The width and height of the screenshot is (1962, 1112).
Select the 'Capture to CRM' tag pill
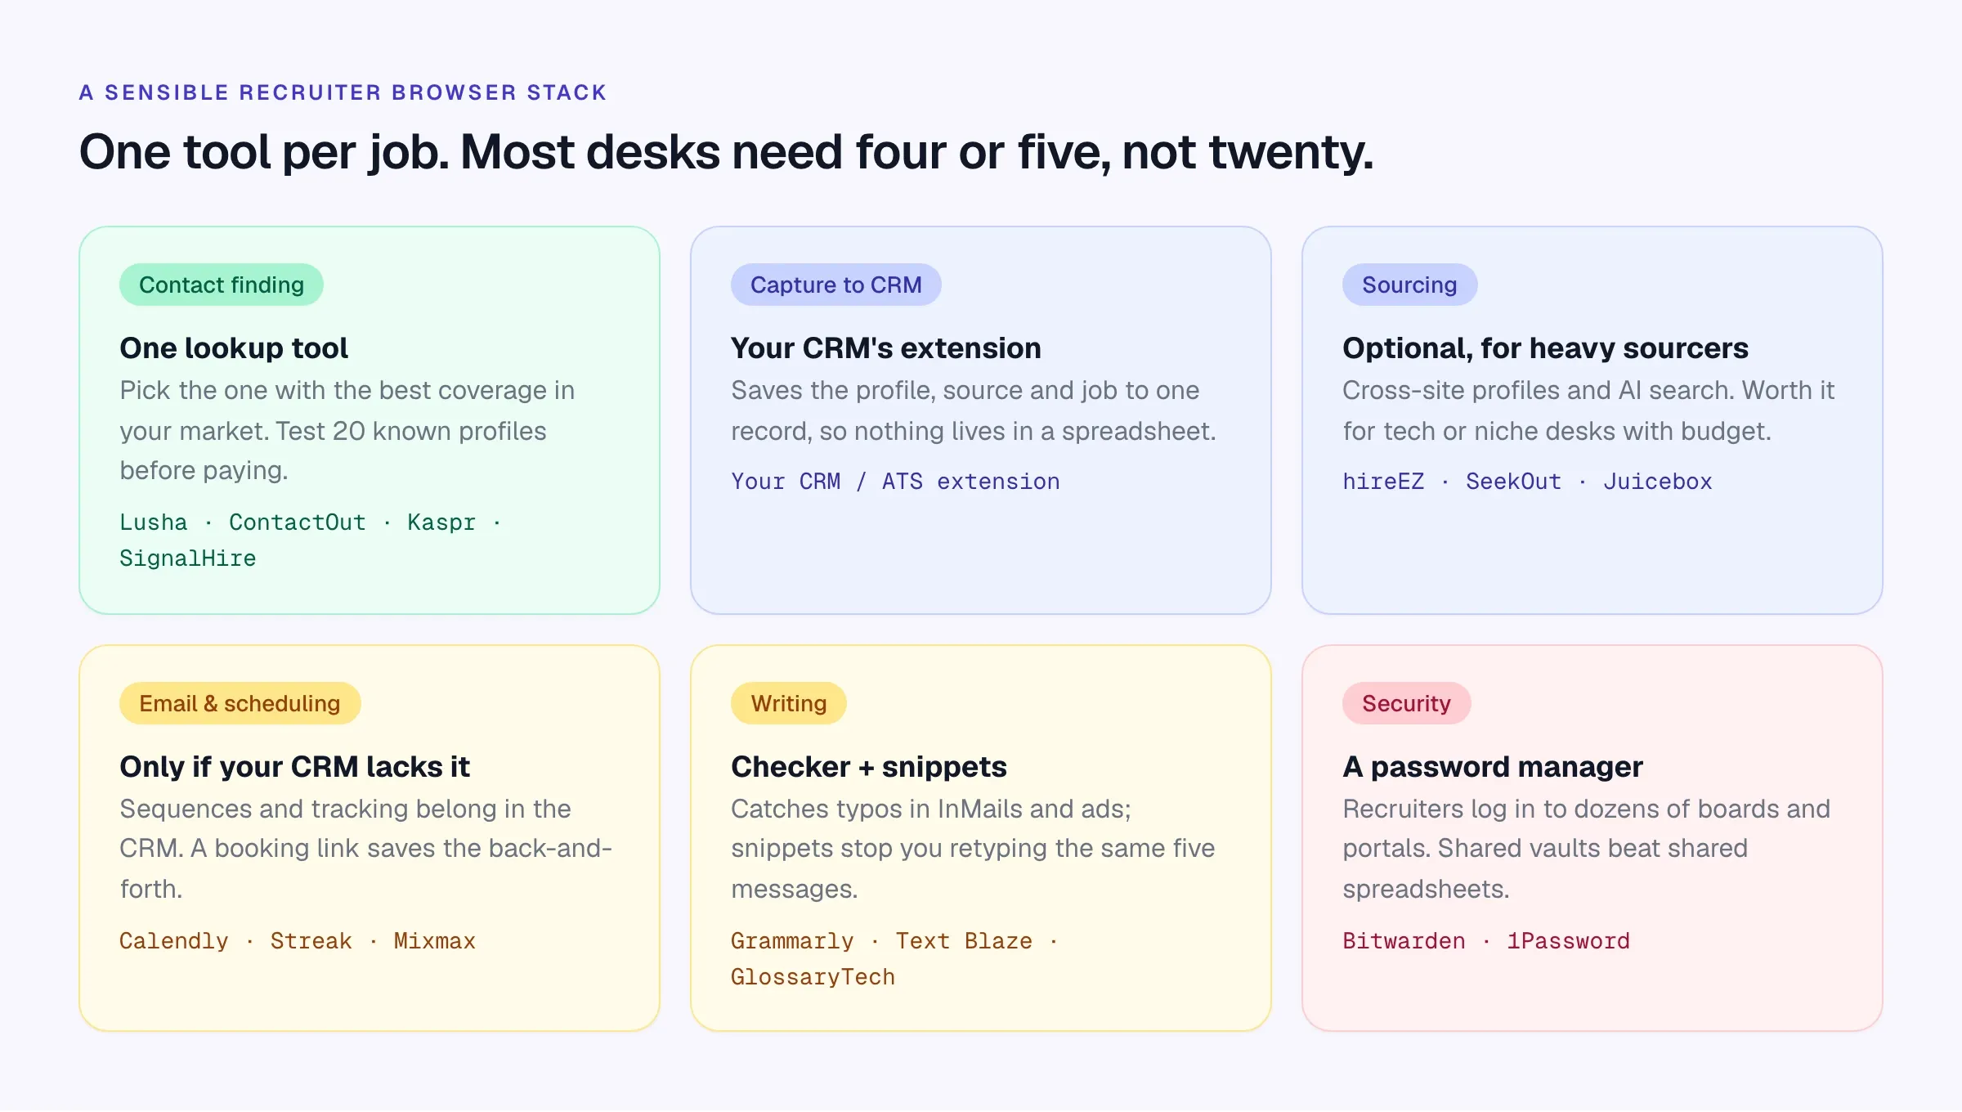click(835, 285)
